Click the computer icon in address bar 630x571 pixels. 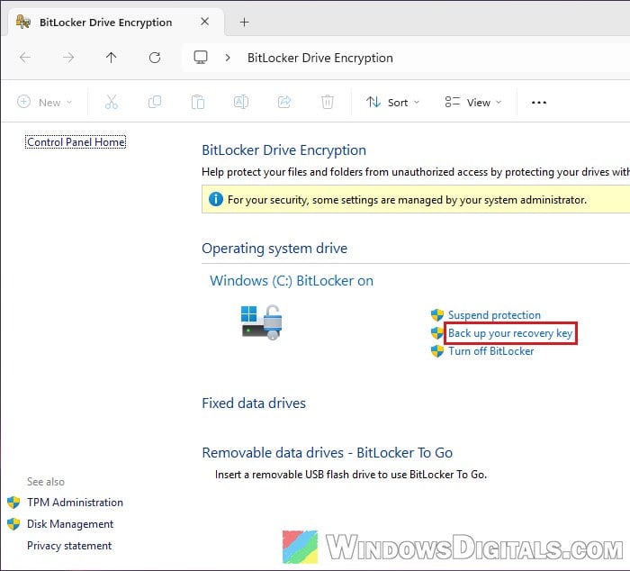click(201, 57)
